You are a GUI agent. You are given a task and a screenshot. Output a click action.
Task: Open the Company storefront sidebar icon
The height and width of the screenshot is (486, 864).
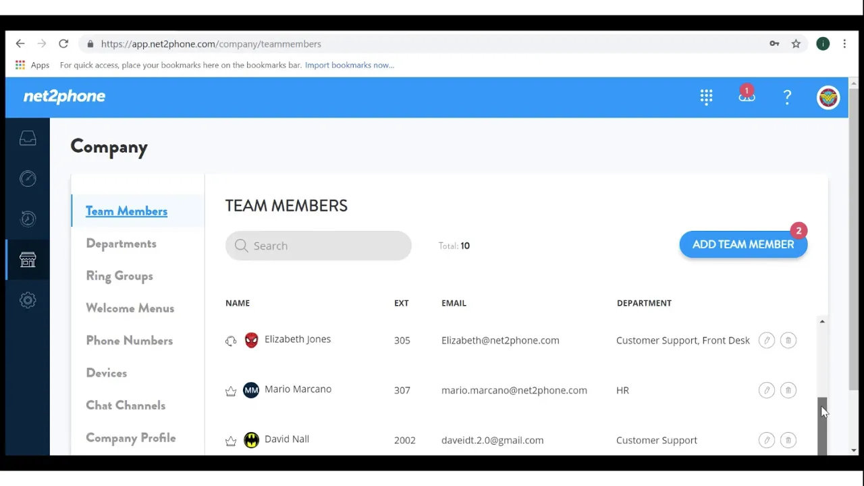coord(28,260)
